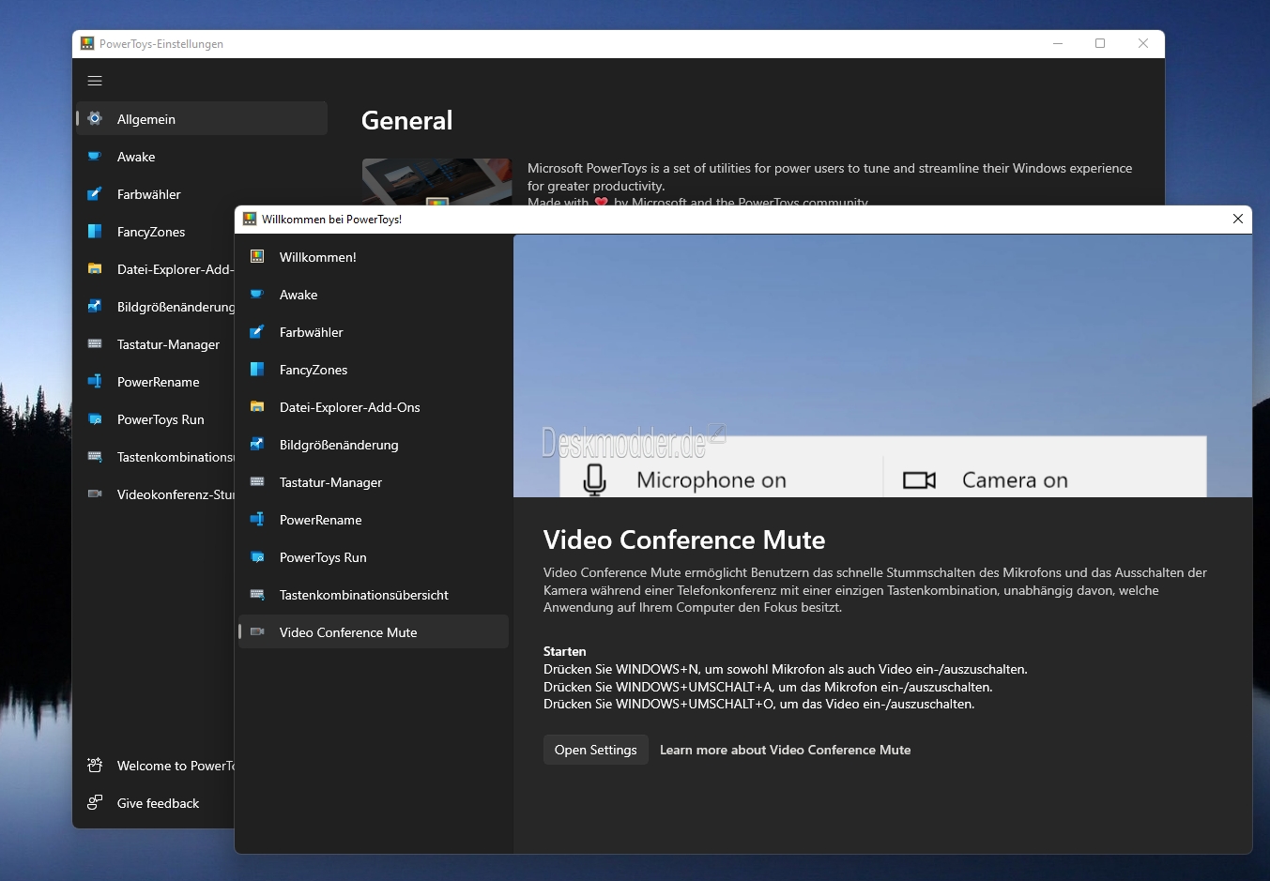The height and width of the screenshot is (881, 1270).
Task: Open Tastenkombinationsübersicht page in welcome window
Action: pyautogui.click(x=374, y=595)
